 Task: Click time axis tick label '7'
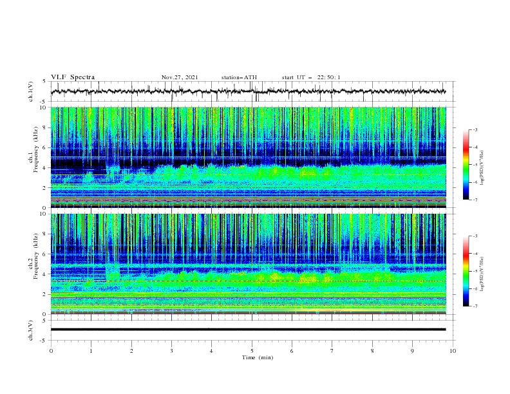click(x=332, y=351)
